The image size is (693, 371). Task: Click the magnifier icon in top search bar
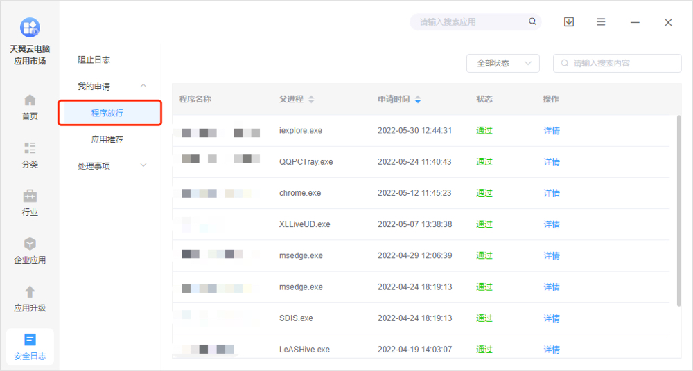[532, 21]
